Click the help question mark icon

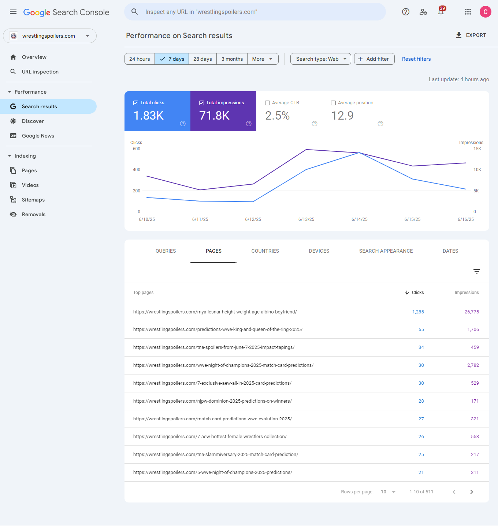(406, 12)
